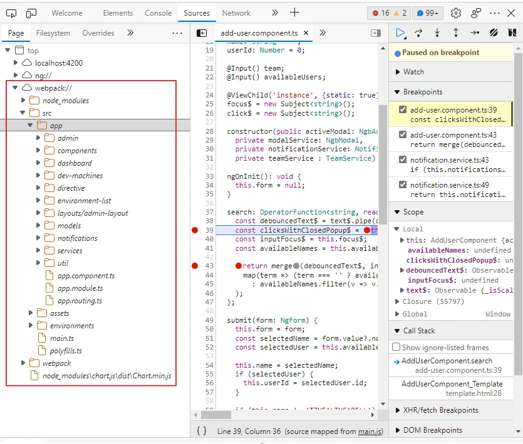Screen dimensions: 523x444
Task: Switch to the Console tab
Action: 158,13
